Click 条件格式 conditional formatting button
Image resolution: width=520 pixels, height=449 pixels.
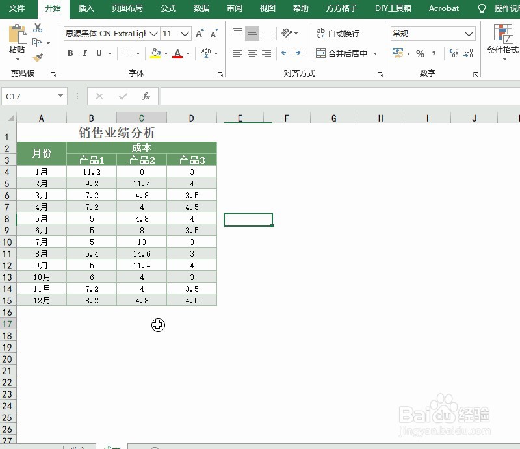tap(503, 42)
